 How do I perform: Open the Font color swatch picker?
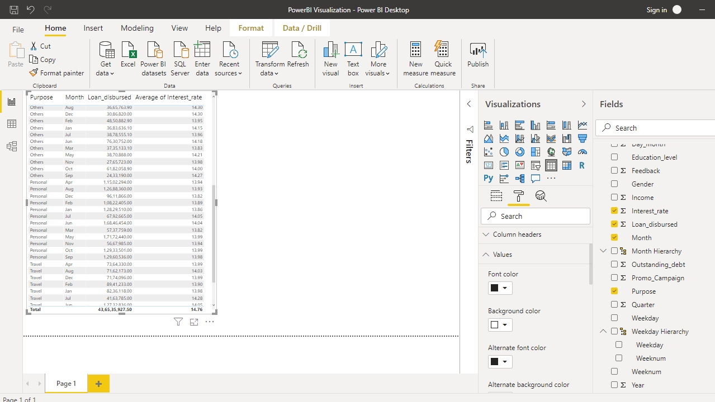(x=500, y=288)
